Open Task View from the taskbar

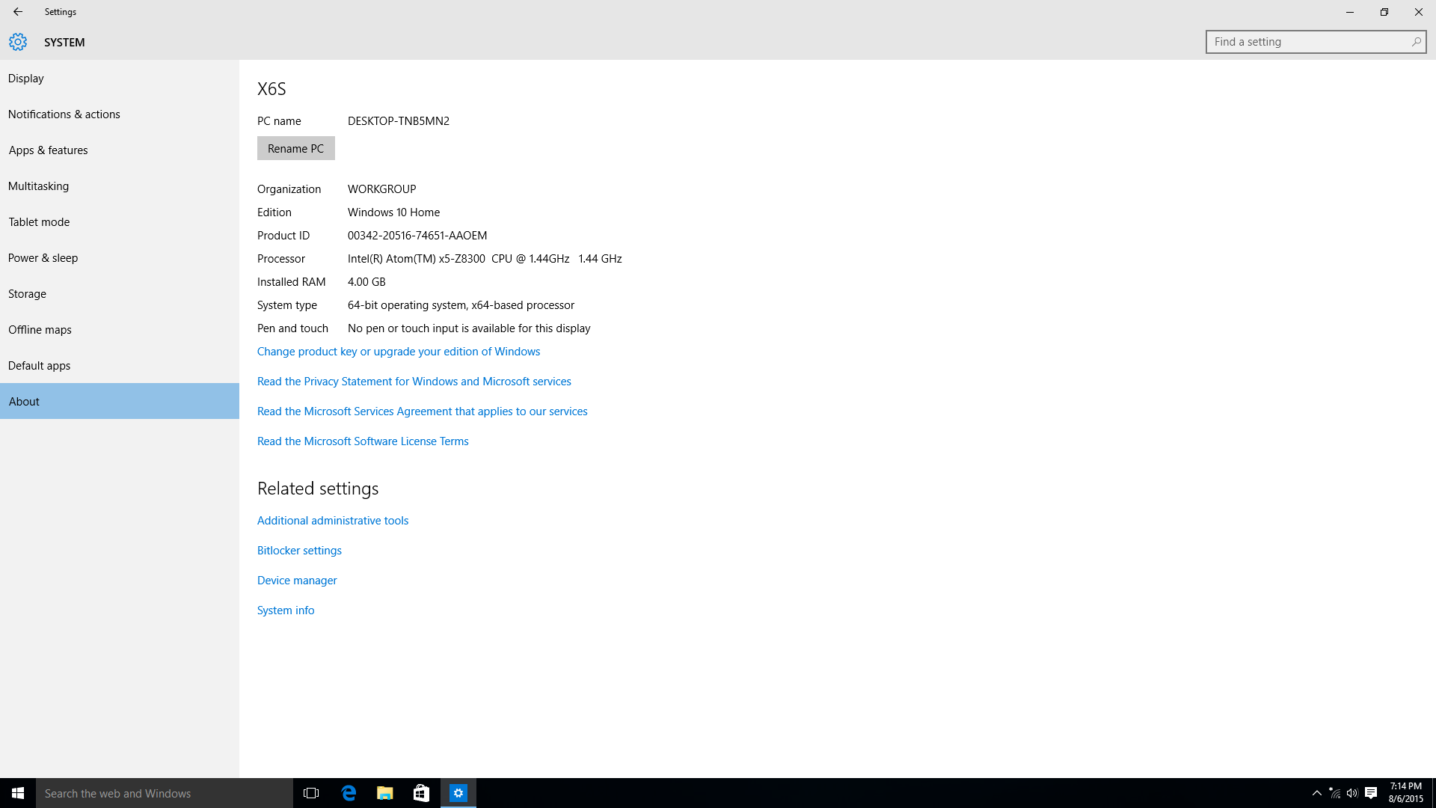point(311,793)
